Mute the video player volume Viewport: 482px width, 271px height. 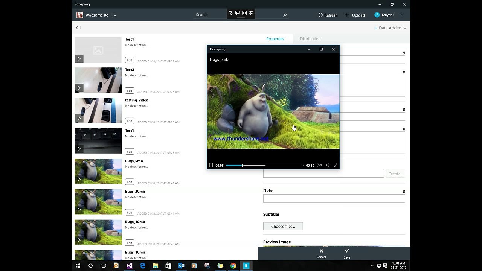coord(328,165)
